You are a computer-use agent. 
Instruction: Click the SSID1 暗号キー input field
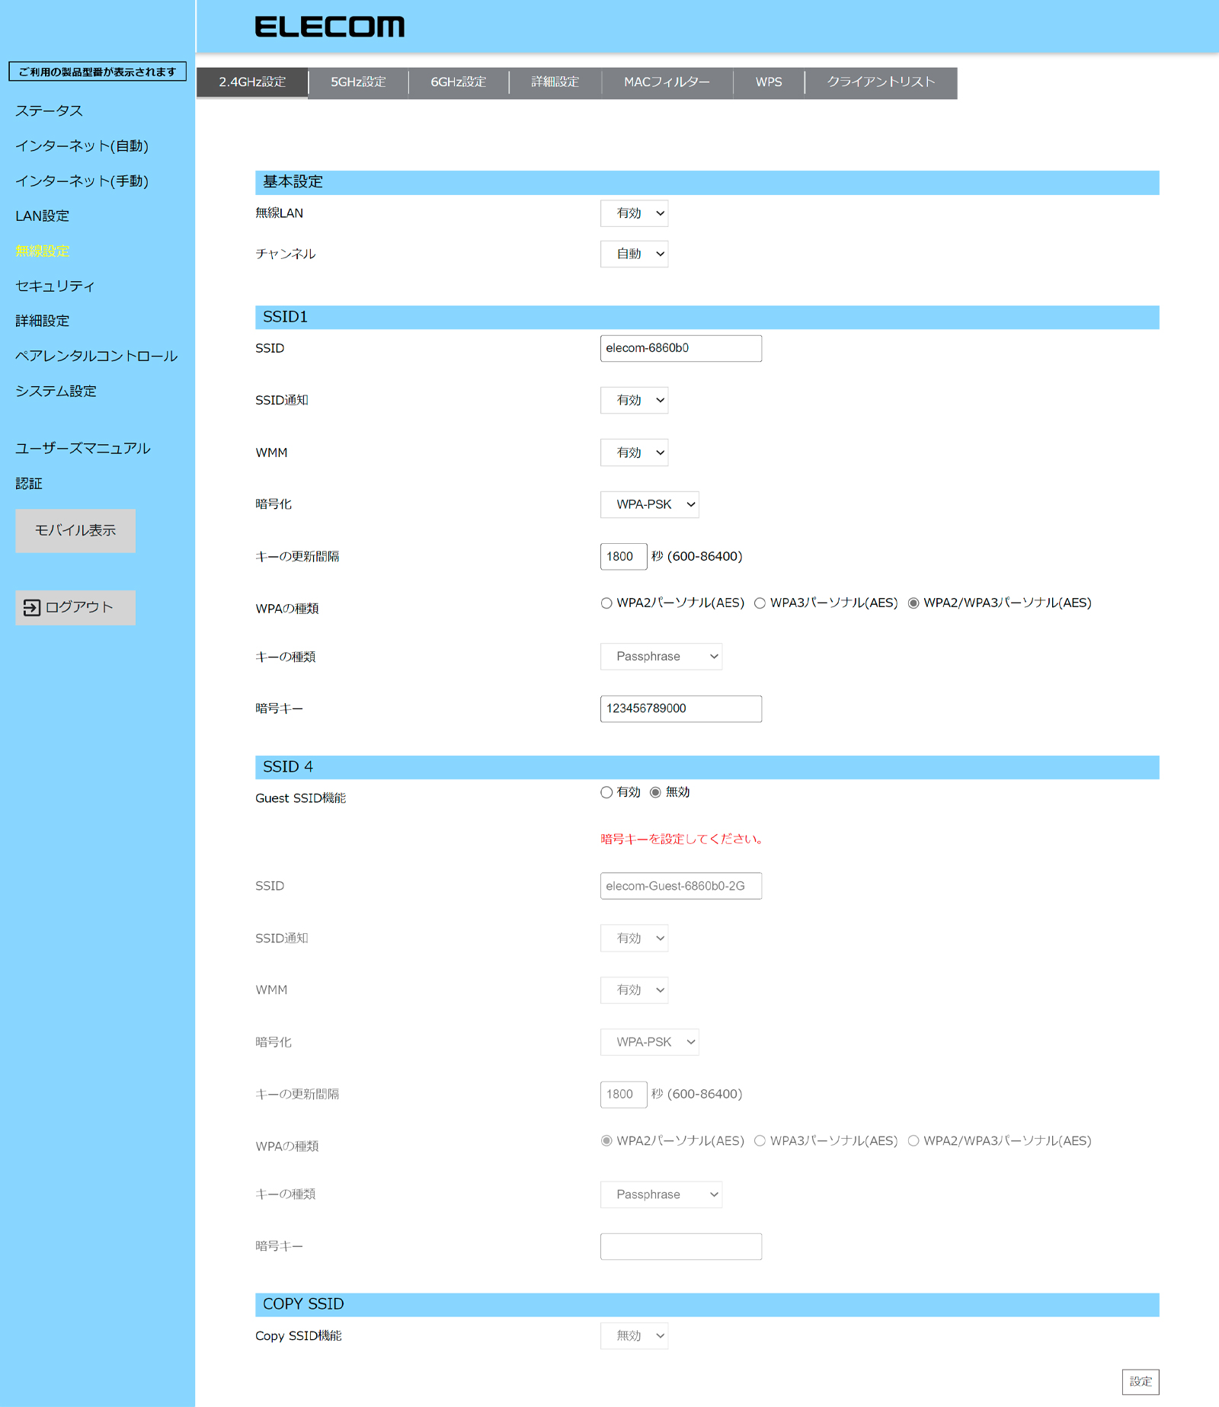pos(680,708)
